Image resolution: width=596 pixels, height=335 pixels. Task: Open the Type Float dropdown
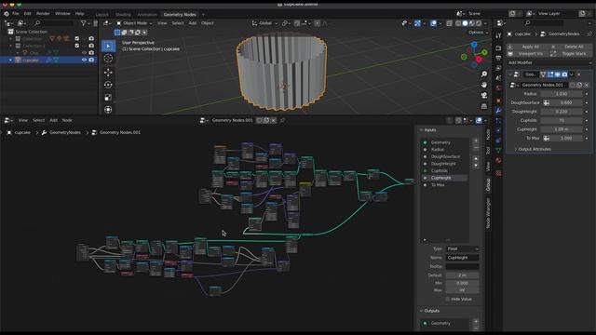click(462, 248)
